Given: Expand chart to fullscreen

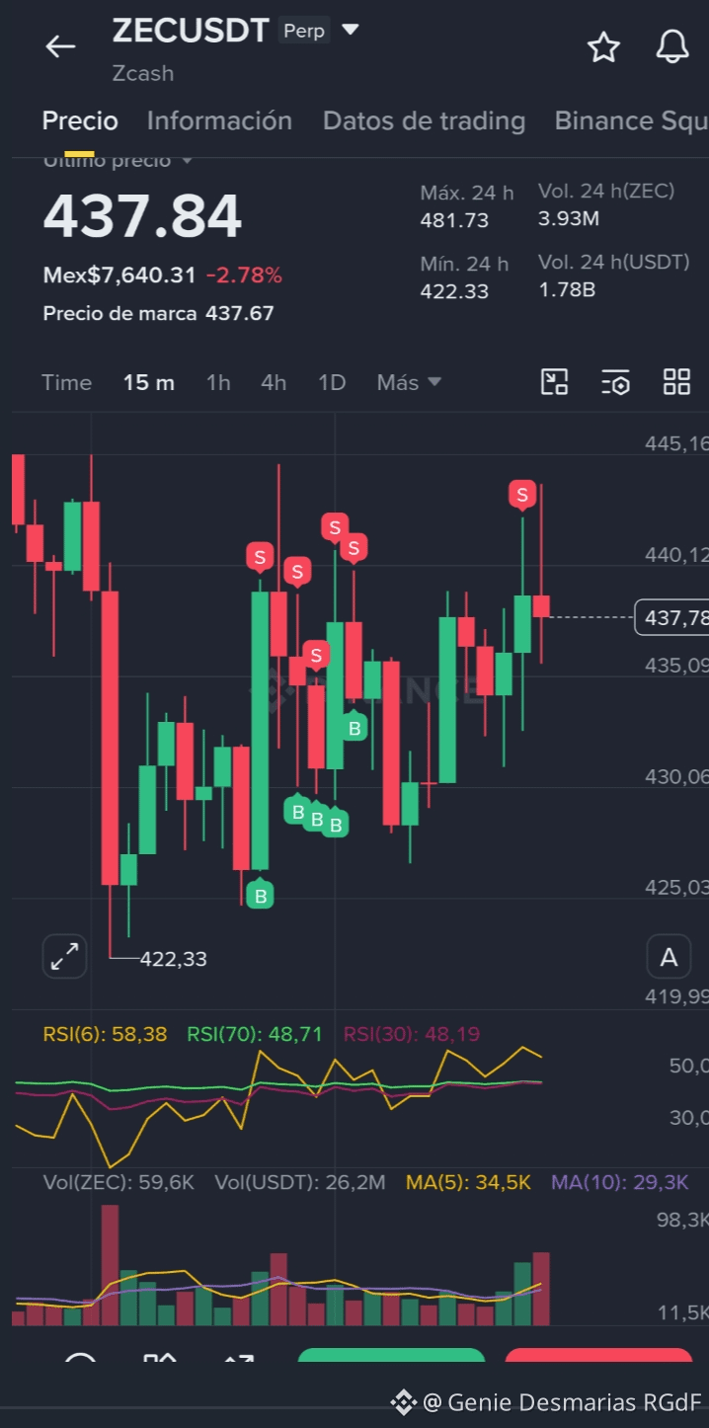Looking at the screenshot, I should (65, 956).
